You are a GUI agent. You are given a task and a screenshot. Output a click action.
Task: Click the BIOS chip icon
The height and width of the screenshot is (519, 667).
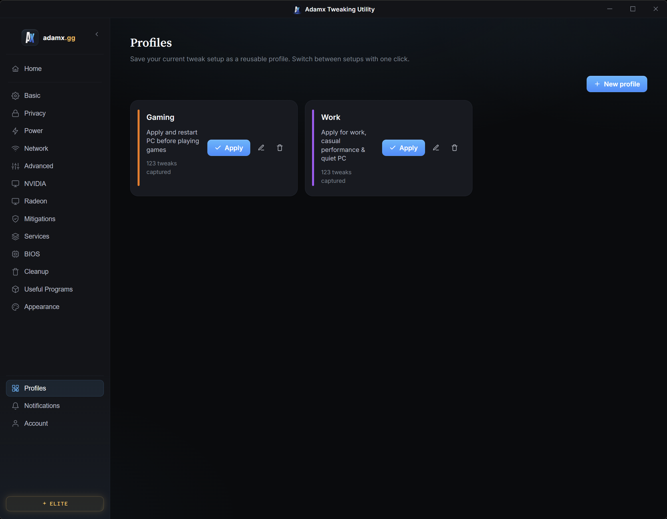(15, 254)
